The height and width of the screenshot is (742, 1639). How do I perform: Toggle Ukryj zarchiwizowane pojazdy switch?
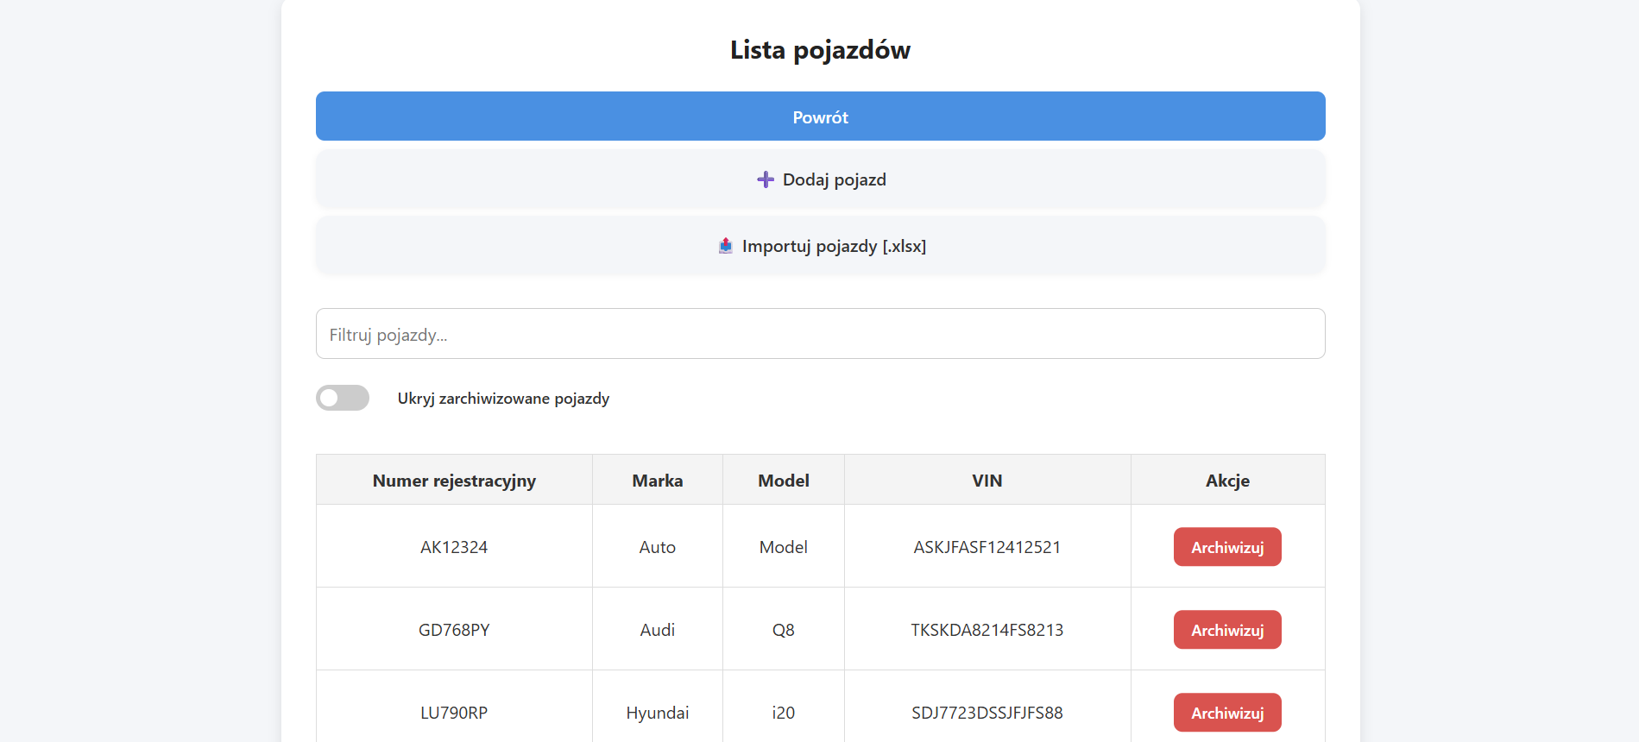pos(343,398)
